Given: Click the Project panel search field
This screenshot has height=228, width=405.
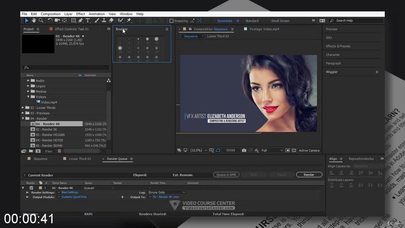Looking at the screenshot, I should tap(66, 67).
